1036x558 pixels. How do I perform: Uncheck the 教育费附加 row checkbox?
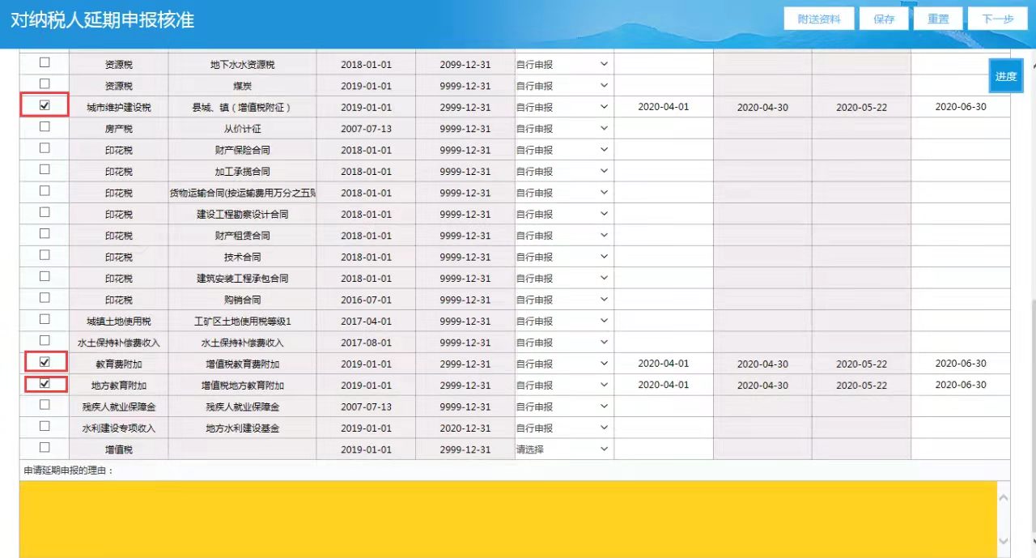(x=44, y=363)
